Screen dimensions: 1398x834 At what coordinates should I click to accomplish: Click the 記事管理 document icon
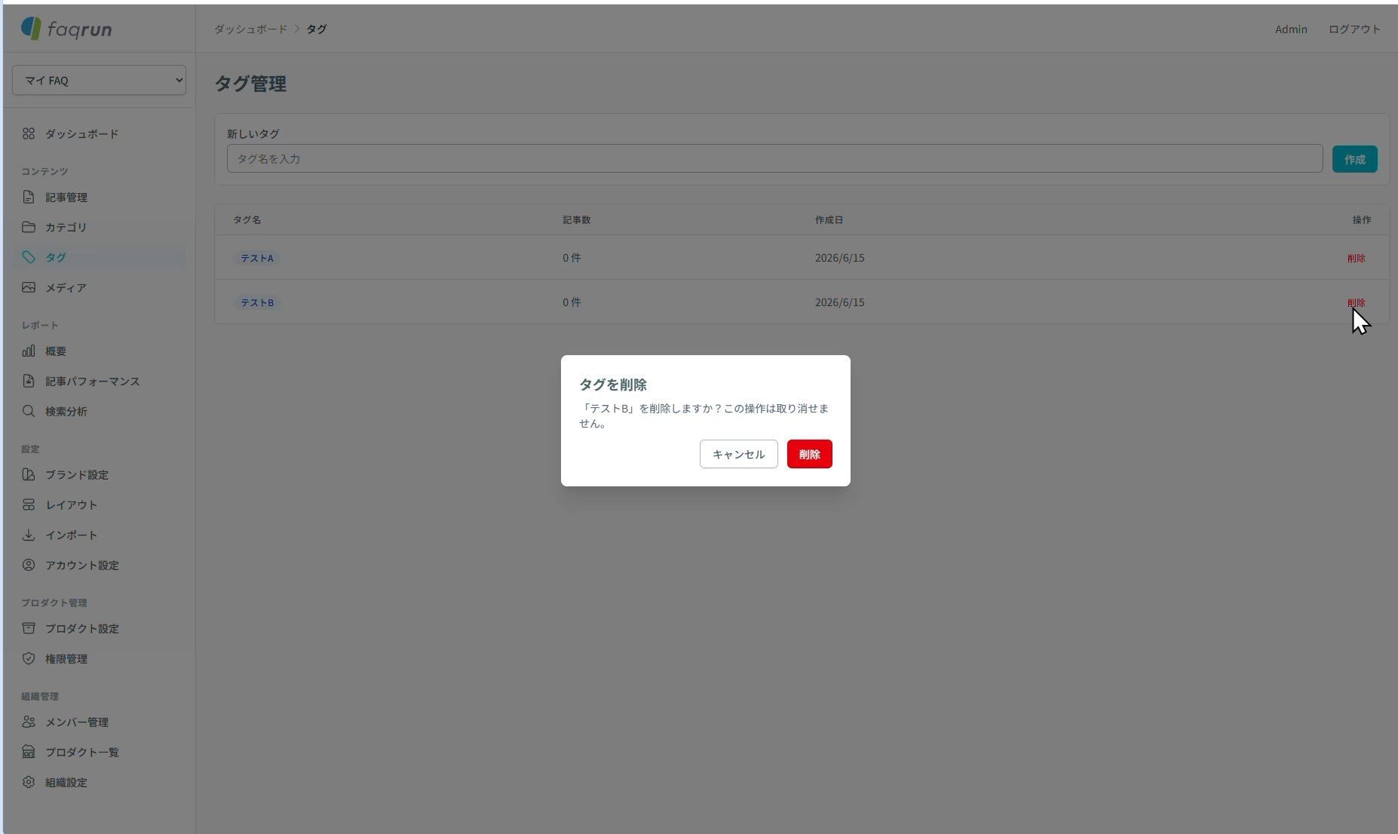(29, 197)
